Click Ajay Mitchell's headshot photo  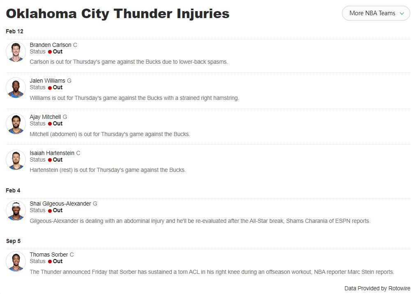click(16, 124)
